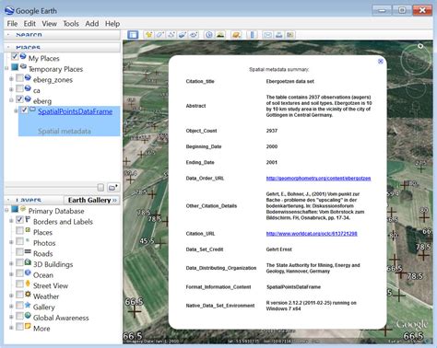
Task: Click the Add Image Overlay icon
Action: point(183,35)
